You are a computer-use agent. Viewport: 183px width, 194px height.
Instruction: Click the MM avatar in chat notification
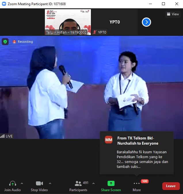[109, 140]
